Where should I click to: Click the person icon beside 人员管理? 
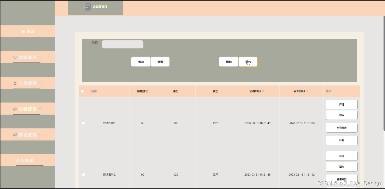(15, 83)
